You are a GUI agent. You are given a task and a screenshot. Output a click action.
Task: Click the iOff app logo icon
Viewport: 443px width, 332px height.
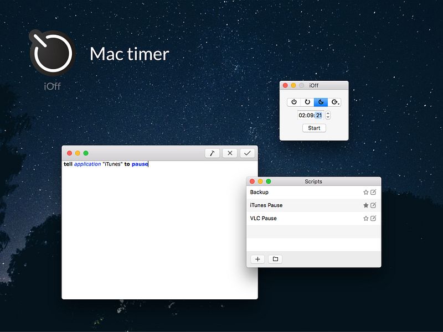pyautogui.click(x=52, y=53)
